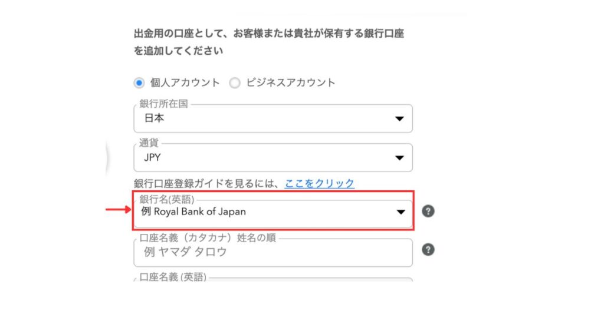This screenshot has width=604, height=317.
Task: Expand the 銀行所在国 dropdown arrow
Action: pyautogui.click(x=399, y=119)
